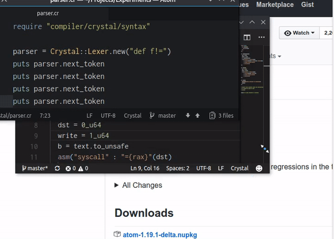Open the more actions ellipsis in VS Code
The image size is (334, 239).
(262, 37)
